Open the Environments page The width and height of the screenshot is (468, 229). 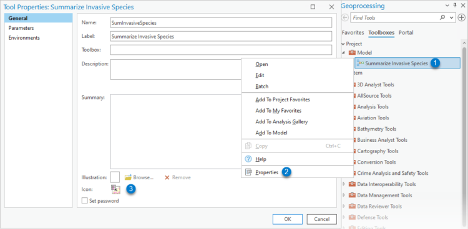tap(39, 38)
